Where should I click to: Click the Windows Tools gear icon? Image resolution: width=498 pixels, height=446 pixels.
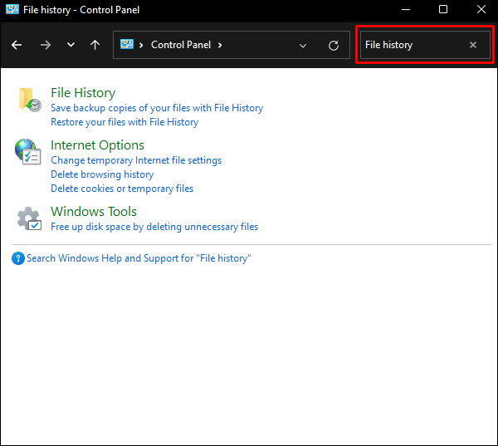pyautogui.click(x=29, y=218)
